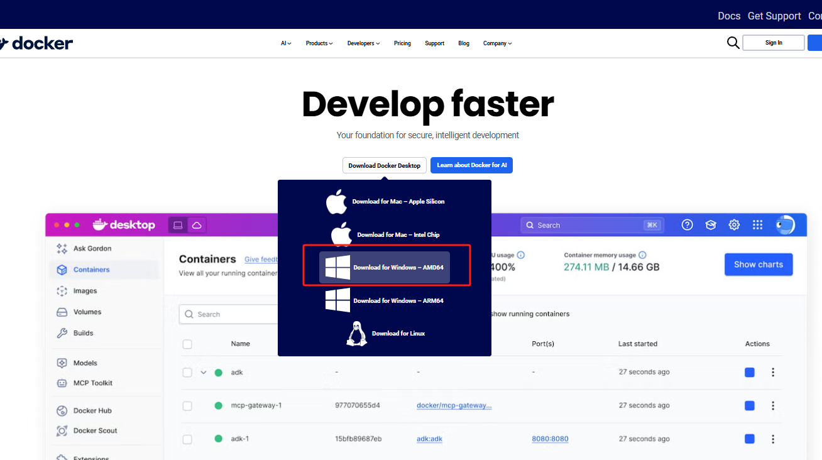822x460 pixels.
Task: Open more actions menu for mcp-gateway-1 row
Action: tap(773, 405)
